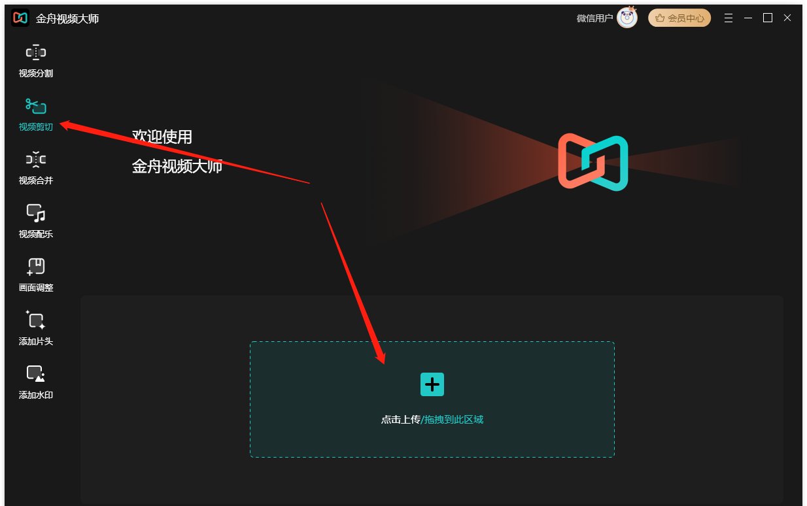Click the WeChat user avatar
Viewport: 807px width, 506px height.
[x=626, y=18]
